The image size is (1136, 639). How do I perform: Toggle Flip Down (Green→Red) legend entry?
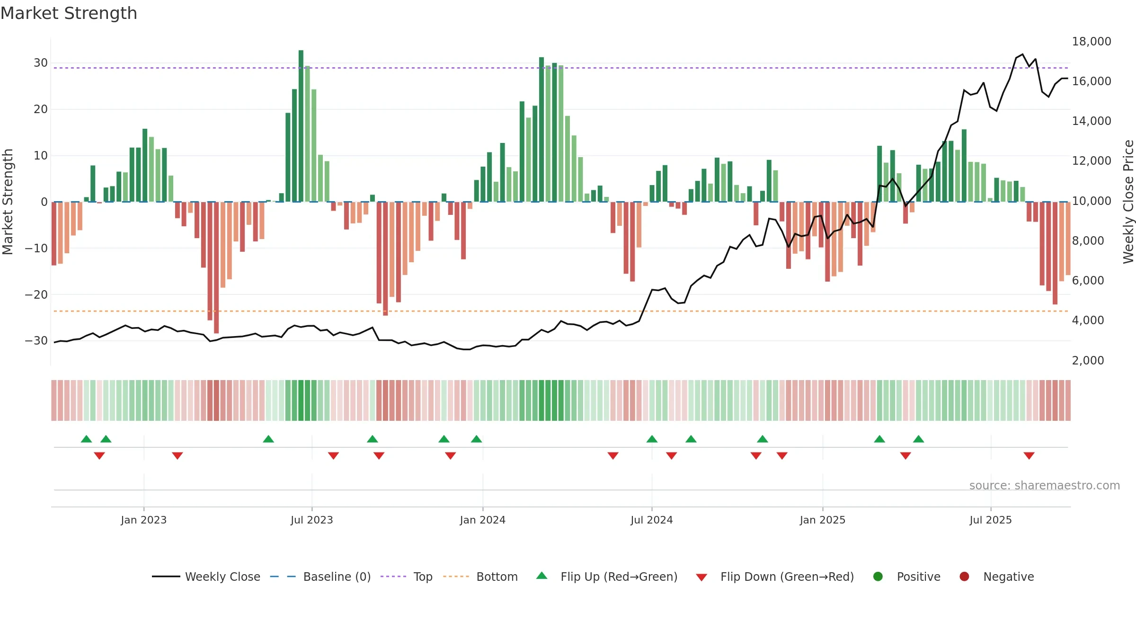click(x=775, y=577)
